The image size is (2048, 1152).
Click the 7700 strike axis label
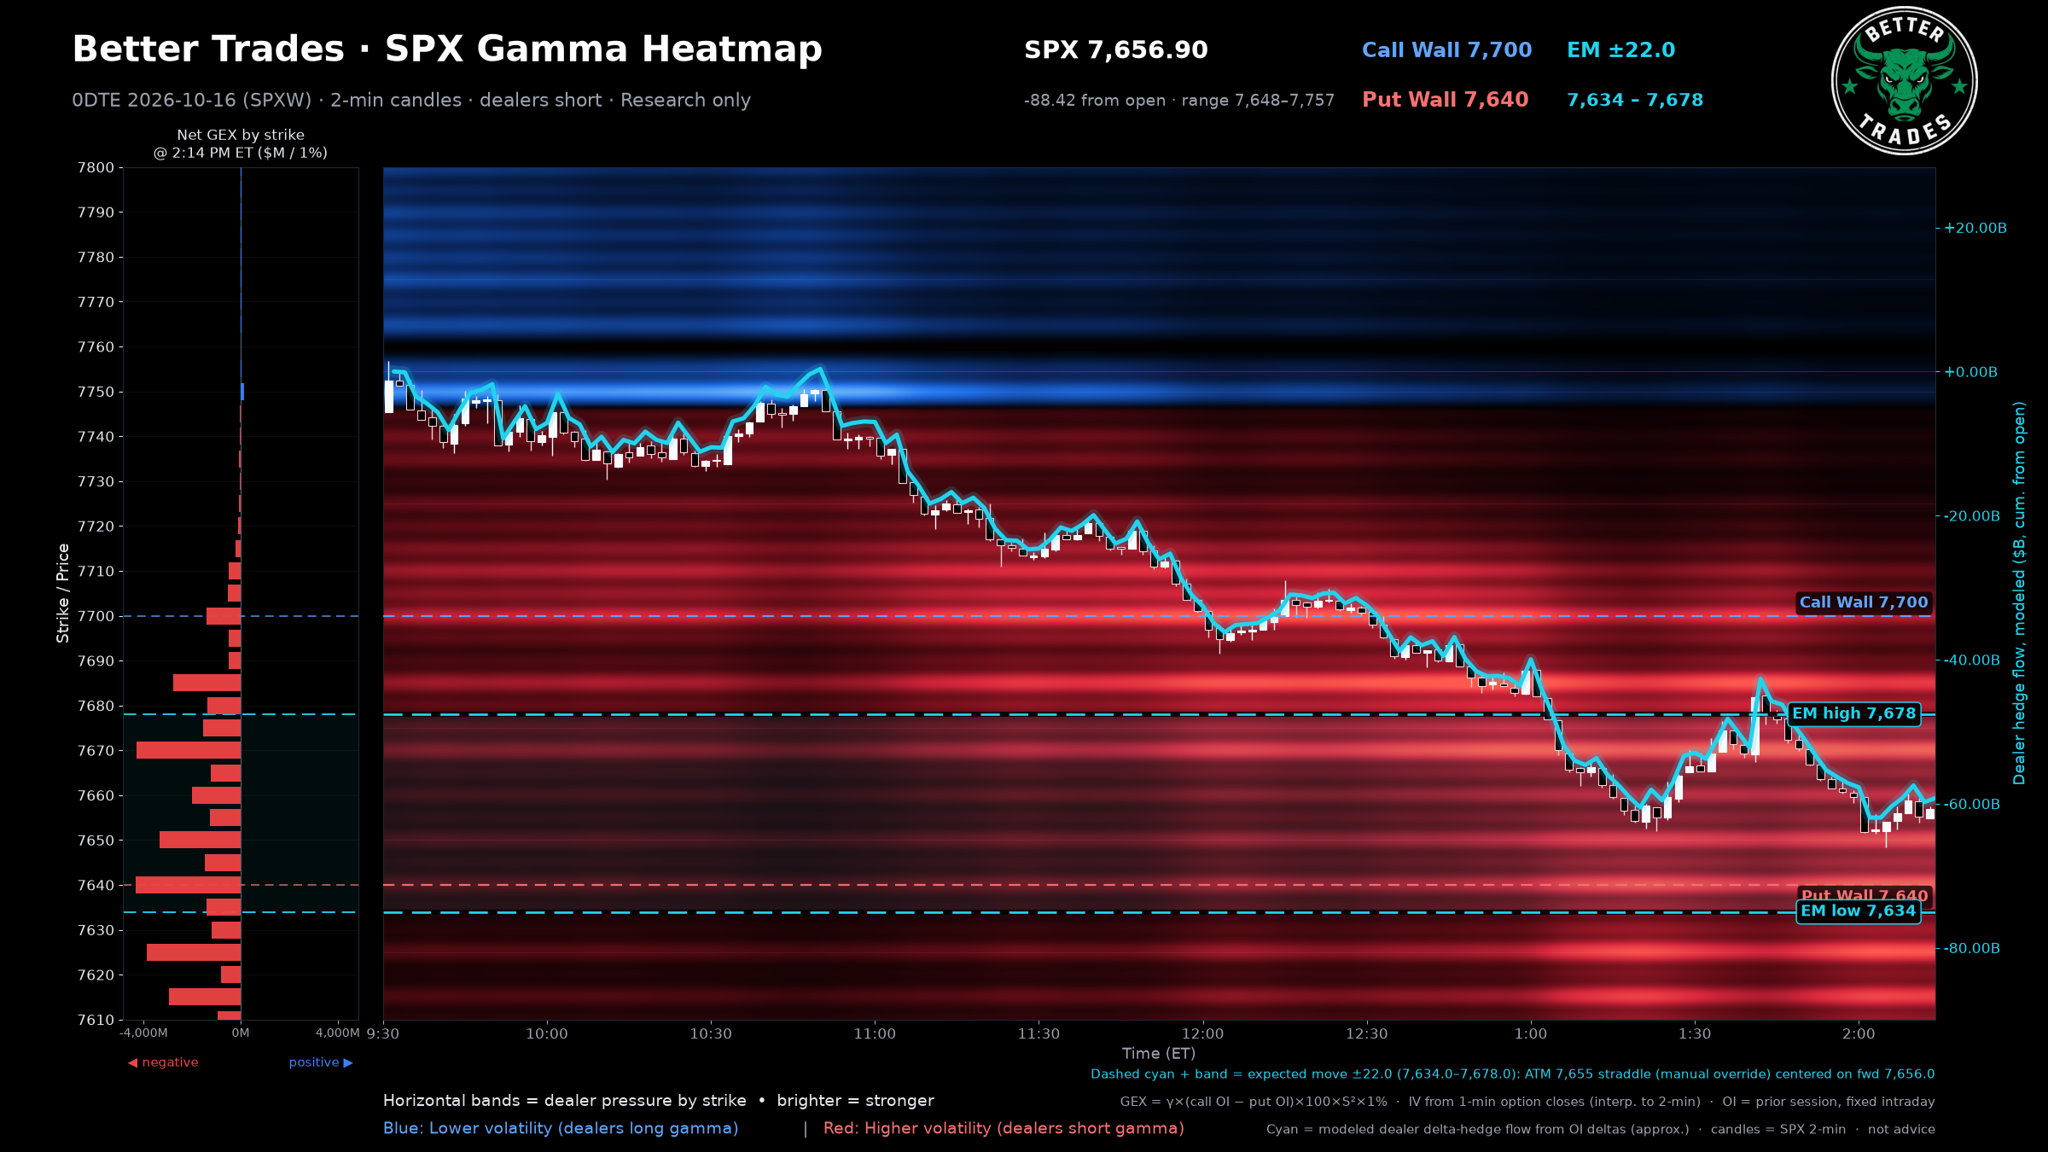pos(96,616)
